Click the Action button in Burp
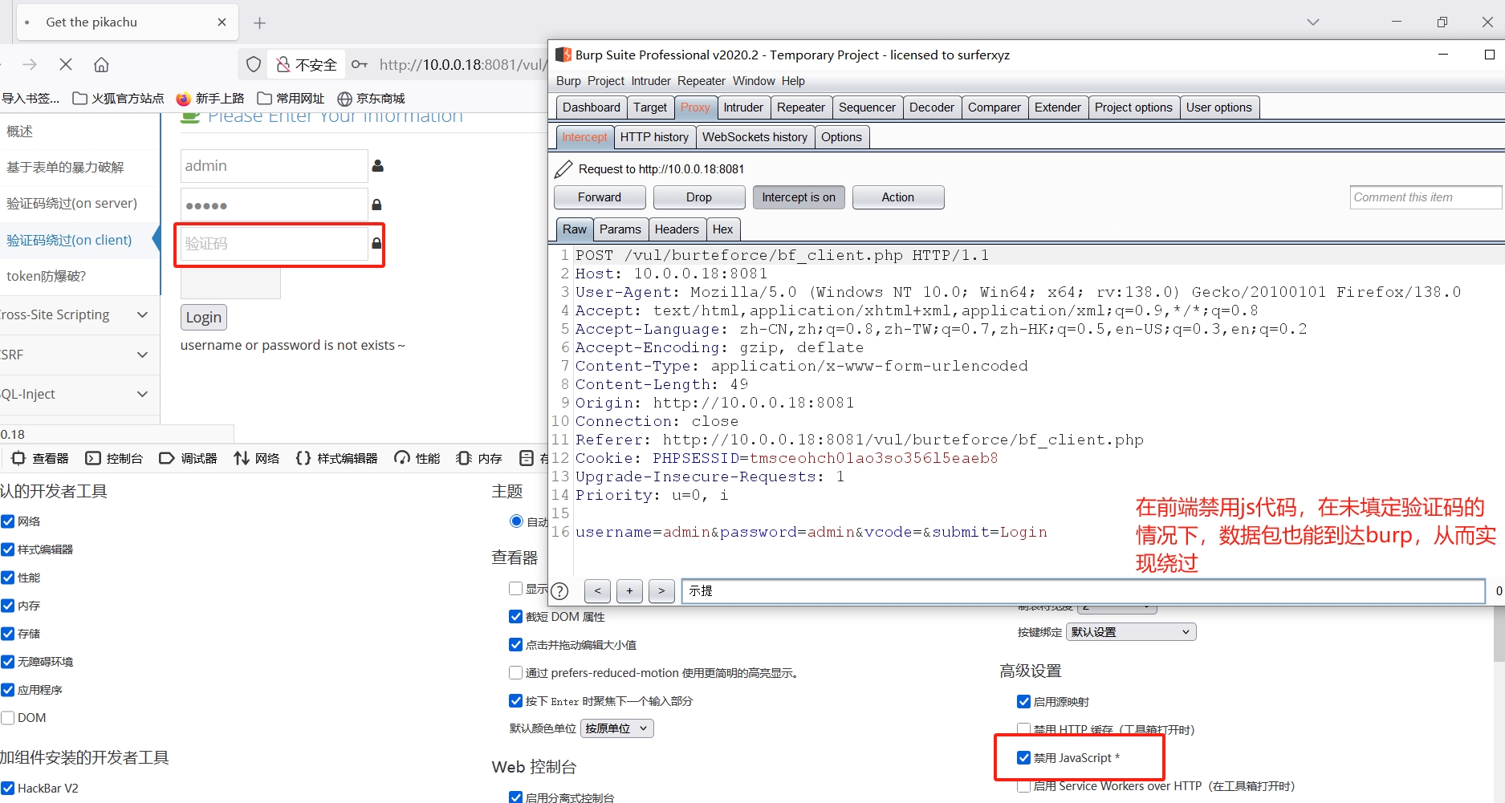Image resolution: width=1505 pixels, height=803 pixels. click(898, 197)
